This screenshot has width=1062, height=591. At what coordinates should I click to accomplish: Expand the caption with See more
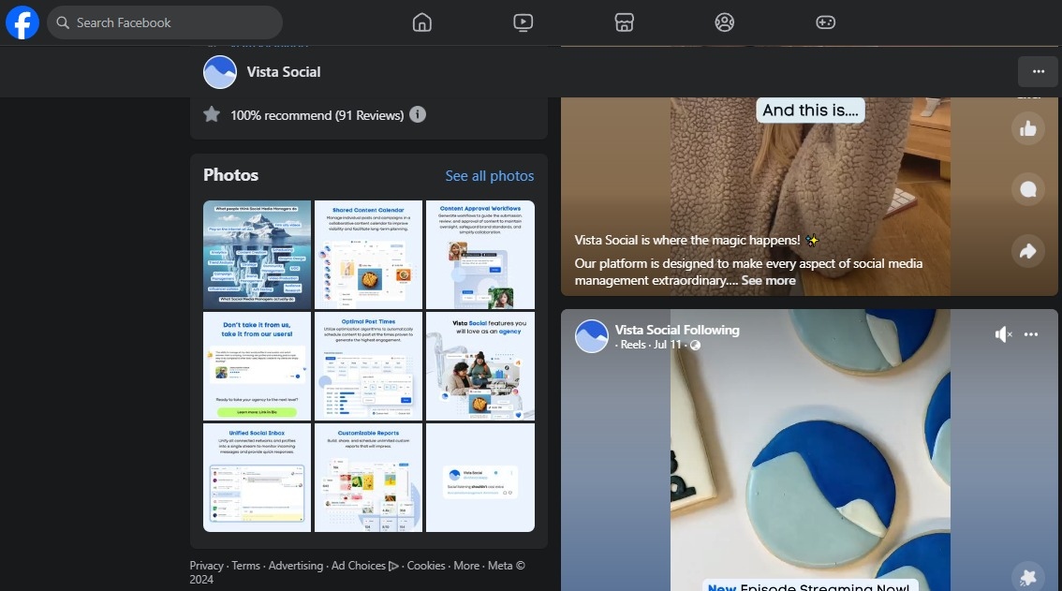point(768,280)
